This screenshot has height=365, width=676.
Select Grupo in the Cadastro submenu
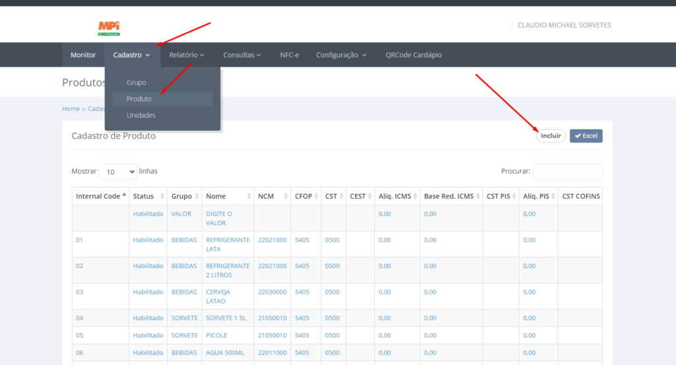pos(137,83)
